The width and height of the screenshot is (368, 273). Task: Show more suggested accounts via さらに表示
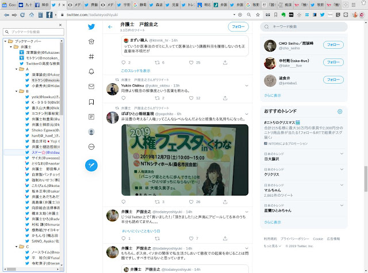coord(272,96)
